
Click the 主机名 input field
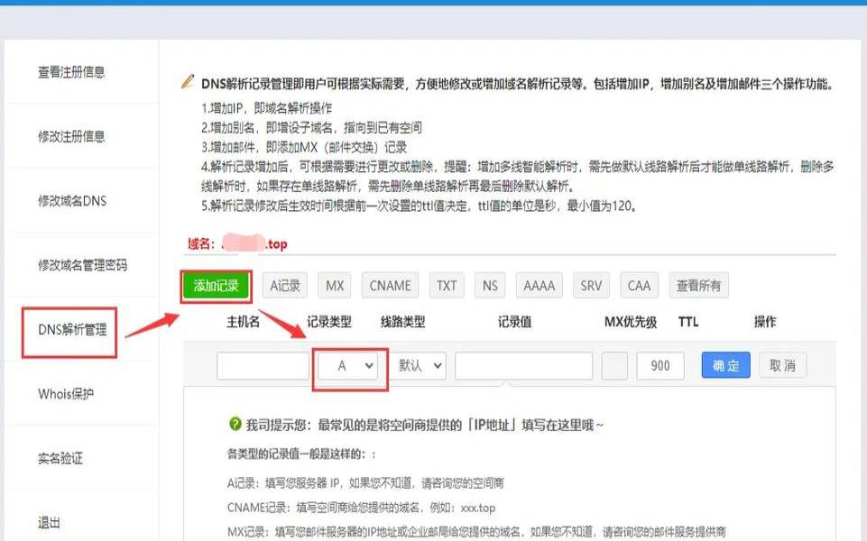[x=262, y=365]
